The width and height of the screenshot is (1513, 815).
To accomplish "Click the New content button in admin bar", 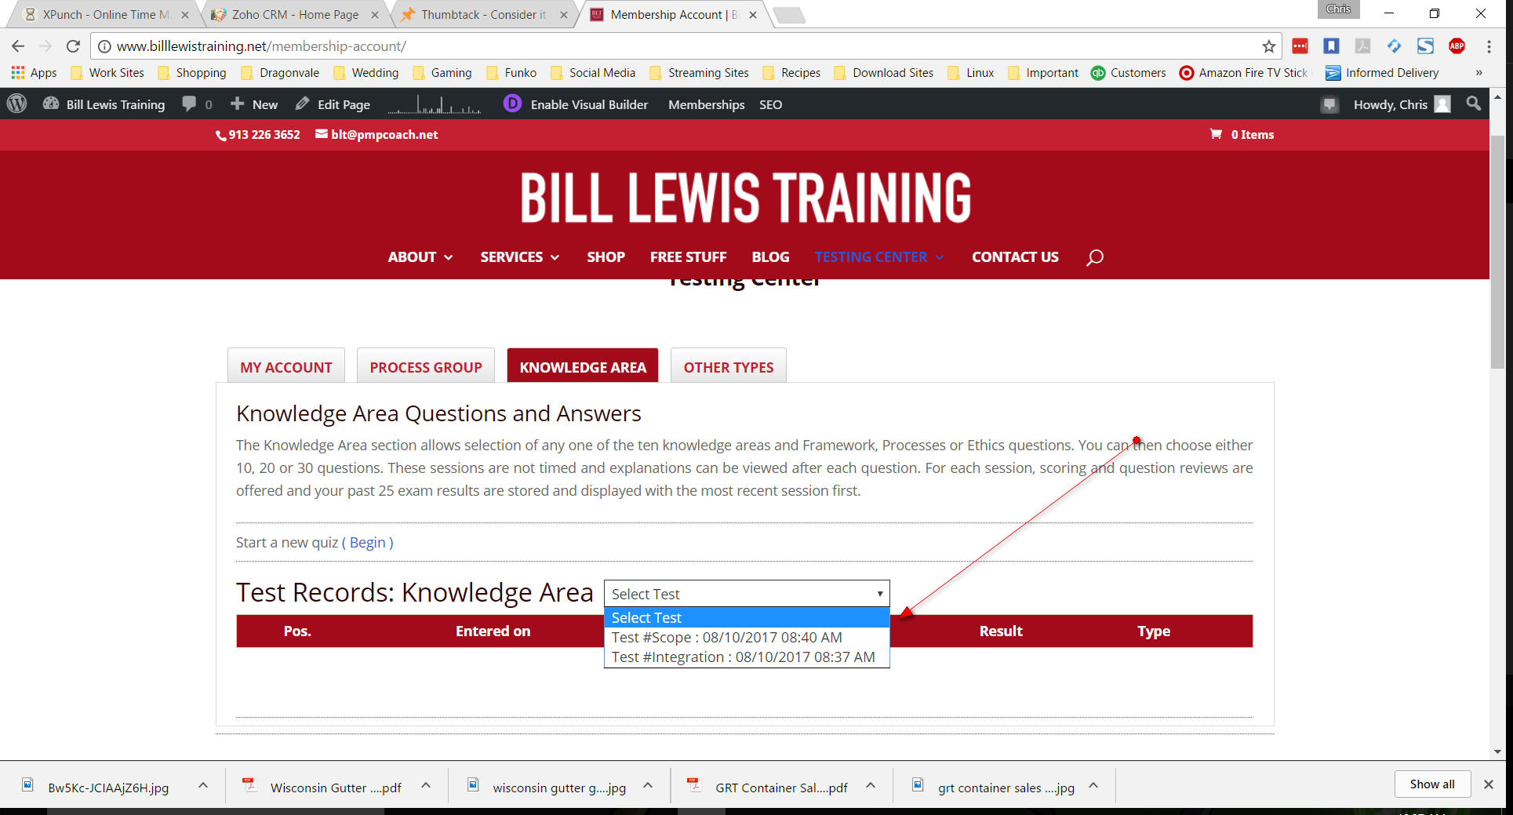I will [255, 104].
